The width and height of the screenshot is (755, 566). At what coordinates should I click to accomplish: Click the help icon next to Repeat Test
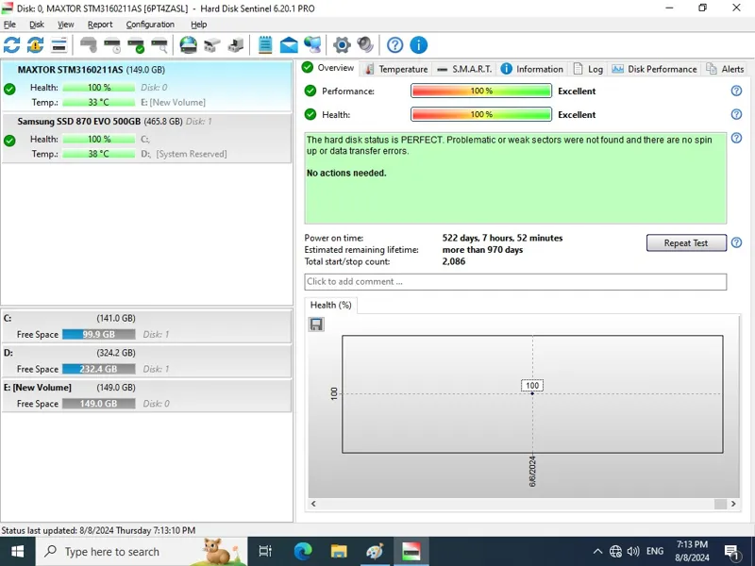736,242
